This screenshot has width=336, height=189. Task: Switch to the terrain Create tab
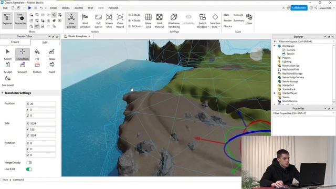pyautogui.click(x=15, y=42)
